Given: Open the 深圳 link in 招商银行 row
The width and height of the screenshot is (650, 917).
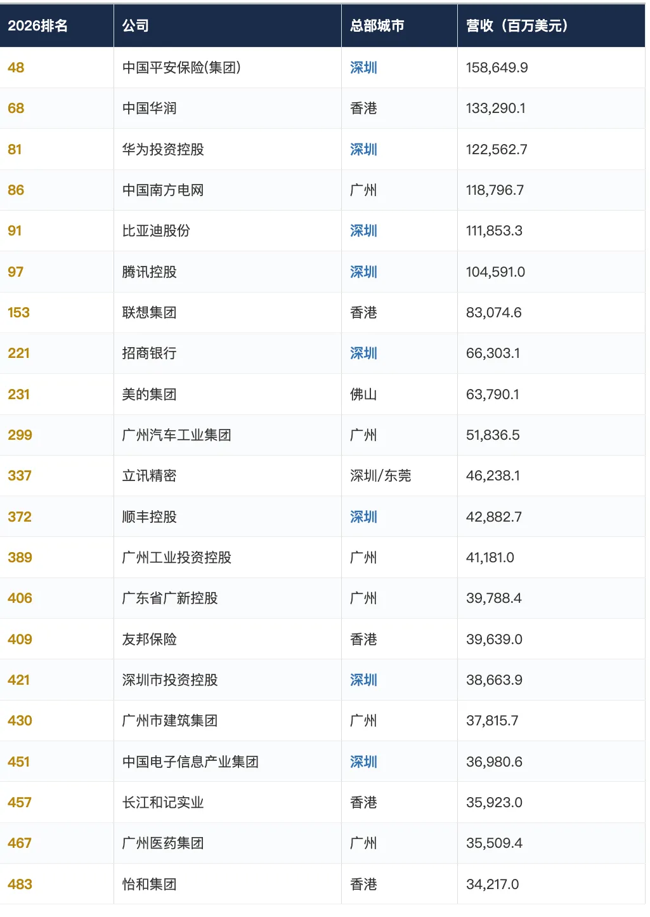Looking at the screenshot, I should pos(363,353).
